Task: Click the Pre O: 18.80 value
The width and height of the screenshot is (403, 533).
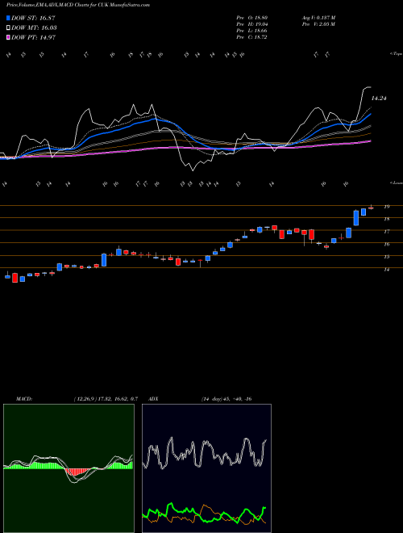Action: (x=252, y=17)
